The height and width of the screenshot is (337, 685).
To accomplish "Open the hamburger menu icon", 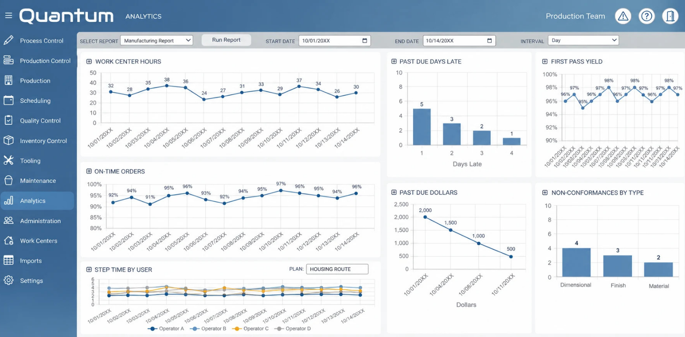I will tap(9, 16).
